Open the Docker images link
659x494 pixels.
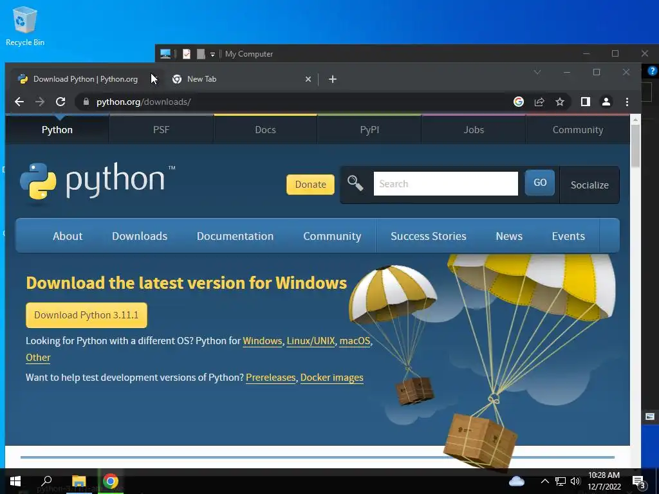pos(331,378)
